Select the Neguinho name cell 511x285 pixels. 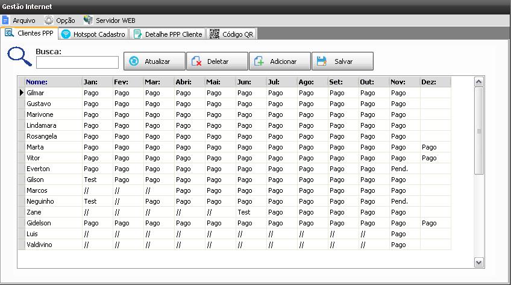coord(54,201)
